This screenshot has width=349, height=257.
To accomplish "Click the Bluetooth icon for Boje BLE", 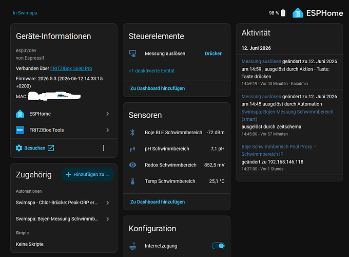I will coord(132,133).
